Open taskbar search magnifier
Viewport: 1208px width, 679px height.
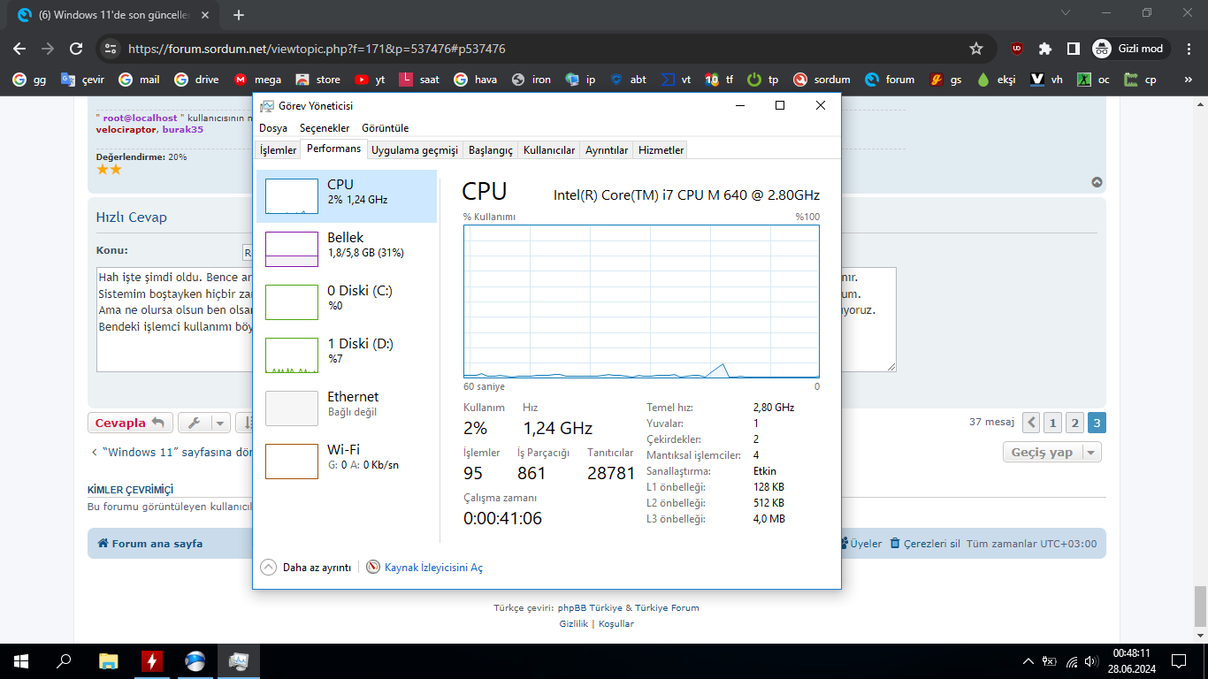pyautogui.click(x=64, y=660)
